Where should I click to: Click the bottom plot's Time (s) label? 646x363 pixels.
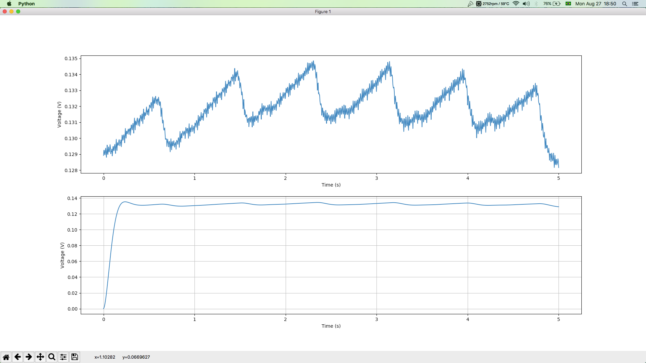(331, 326)
